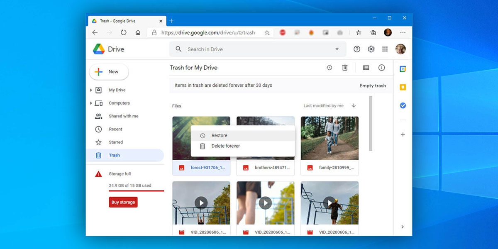Select Trash in the sidebar
The width and height of the screenshot is (498, 249).
(125, 155)
